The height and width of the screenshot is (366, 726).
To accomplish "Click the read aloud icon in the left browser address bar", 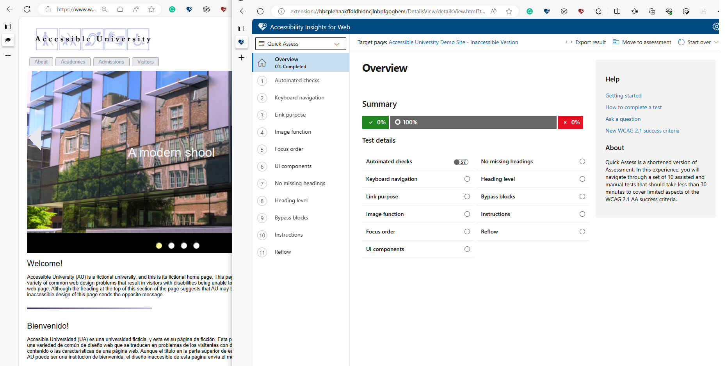I will pyautogui.click(x=136, y=9).
